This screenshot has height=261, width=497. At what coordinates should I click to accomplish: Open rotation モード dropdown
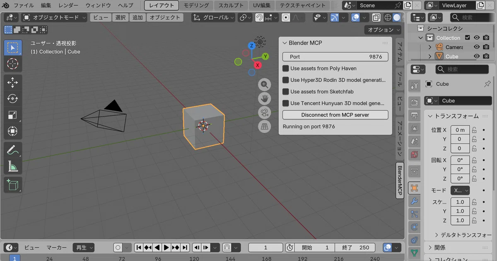(x=460, y=190)
